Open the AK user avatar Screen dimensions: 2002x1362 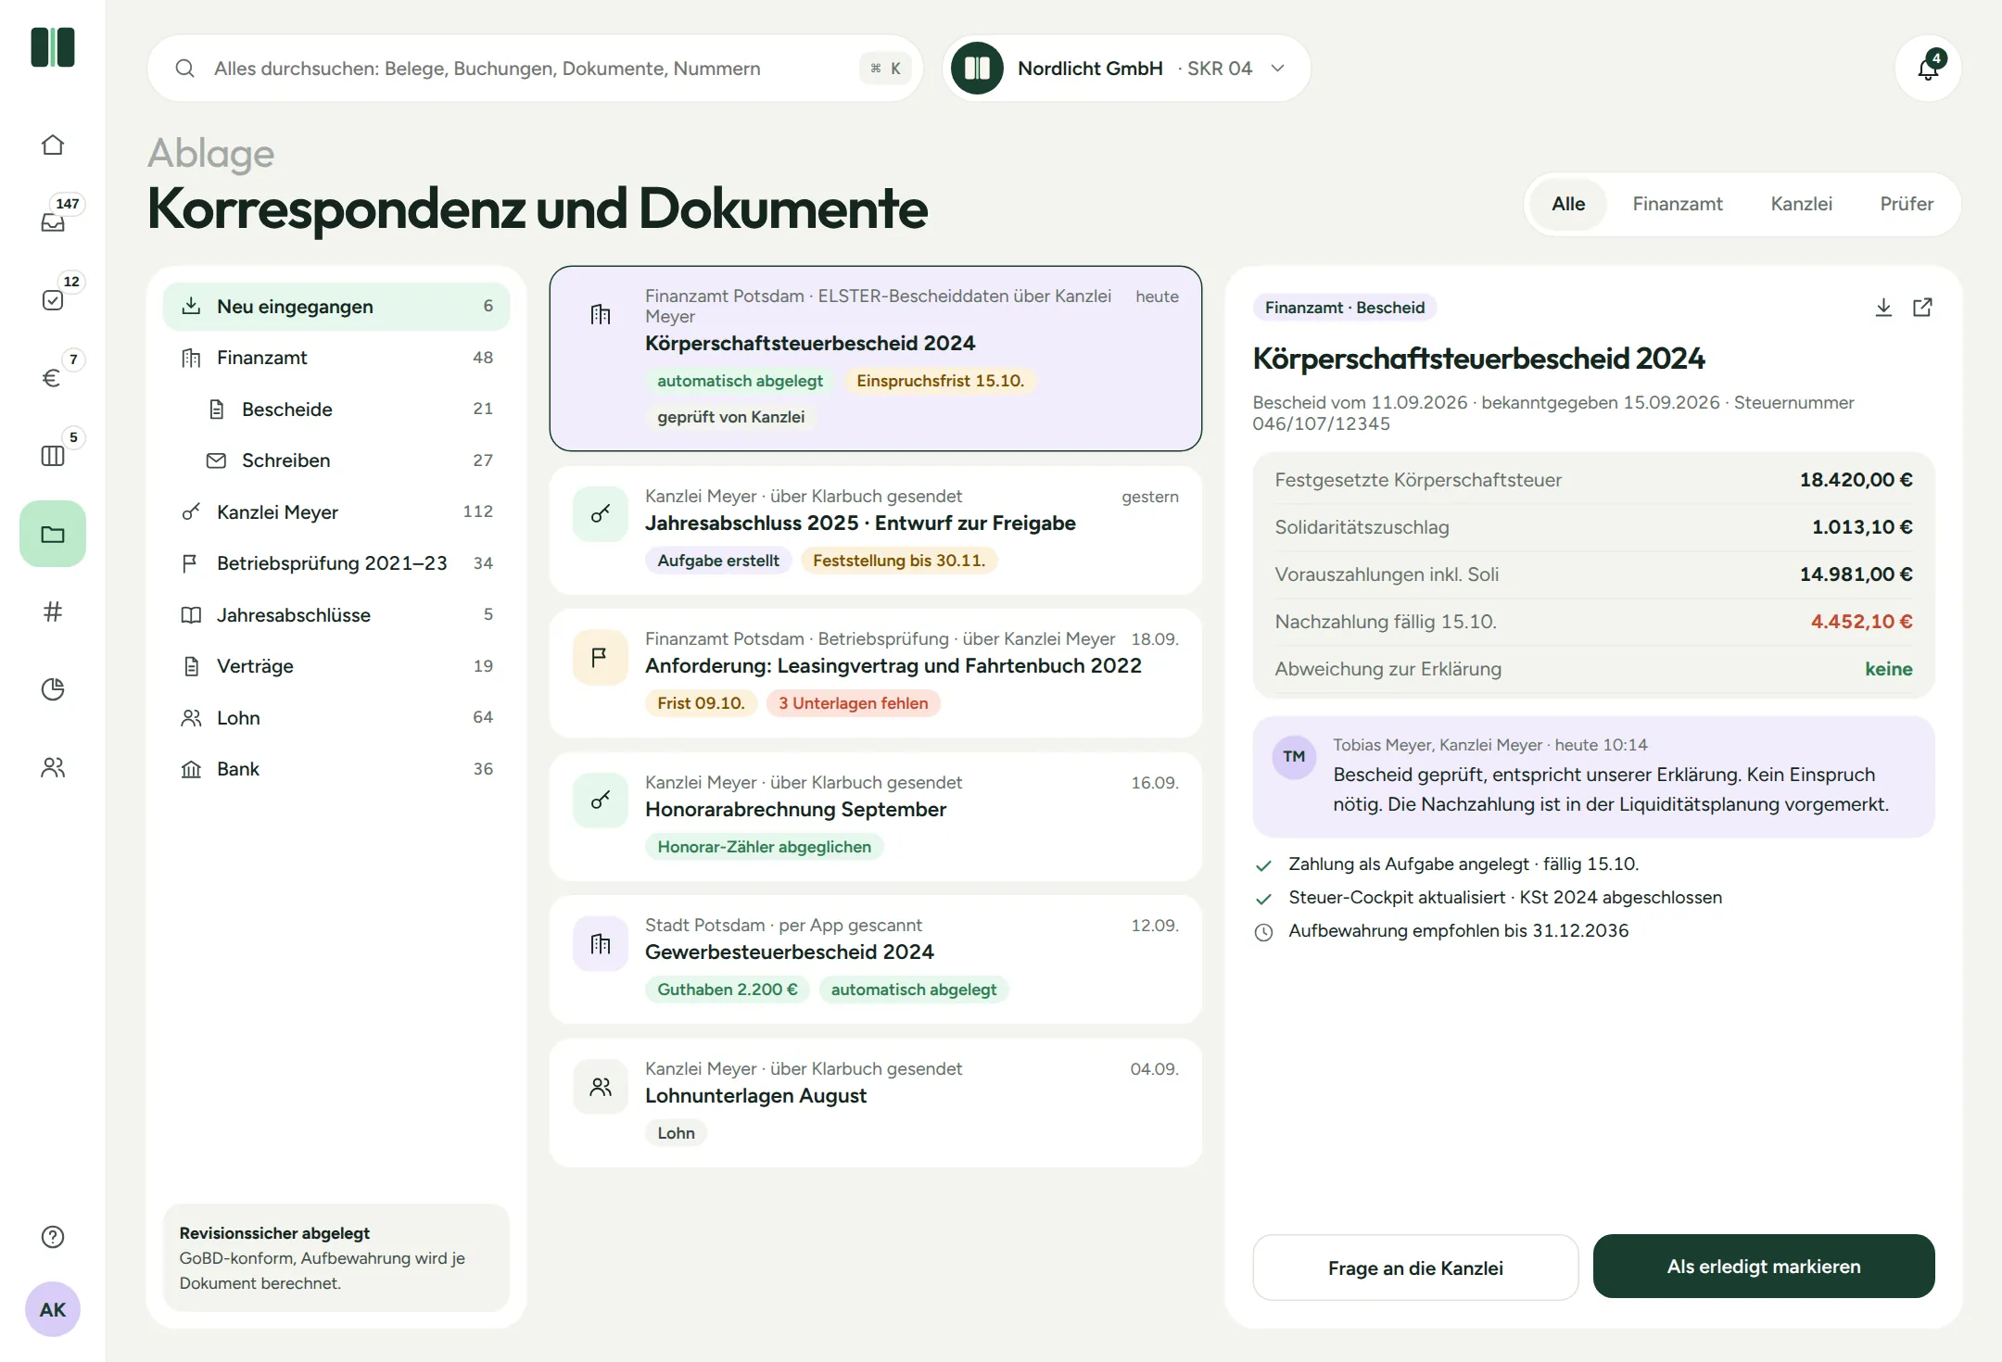pos(53,1309)
